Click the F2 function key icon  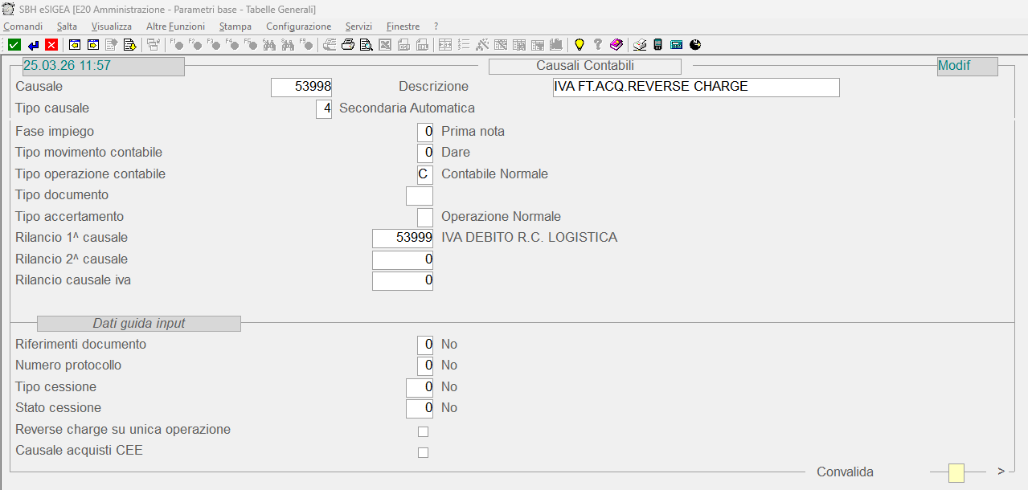(x=195, y=45)
